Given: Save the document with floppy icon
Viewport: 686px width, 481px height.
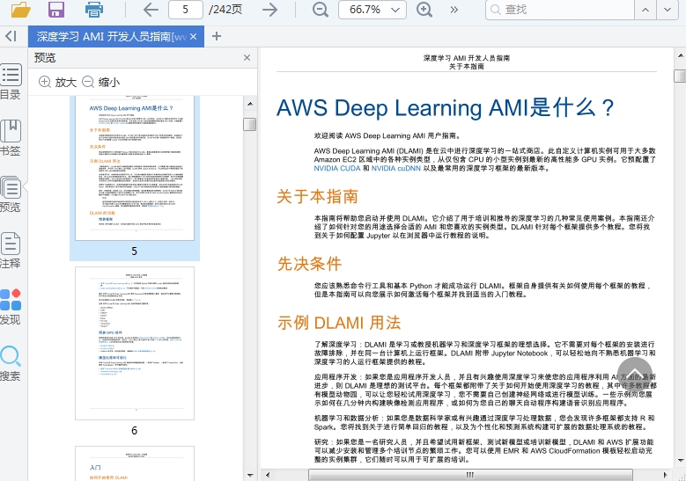Looking at the screenshot, I should [56, 9].
